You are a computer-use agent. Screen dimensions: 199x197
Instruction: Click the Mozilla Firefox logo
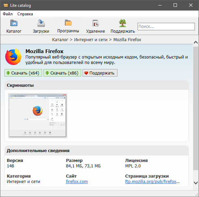pyautogui.click(x=13, y=57)
